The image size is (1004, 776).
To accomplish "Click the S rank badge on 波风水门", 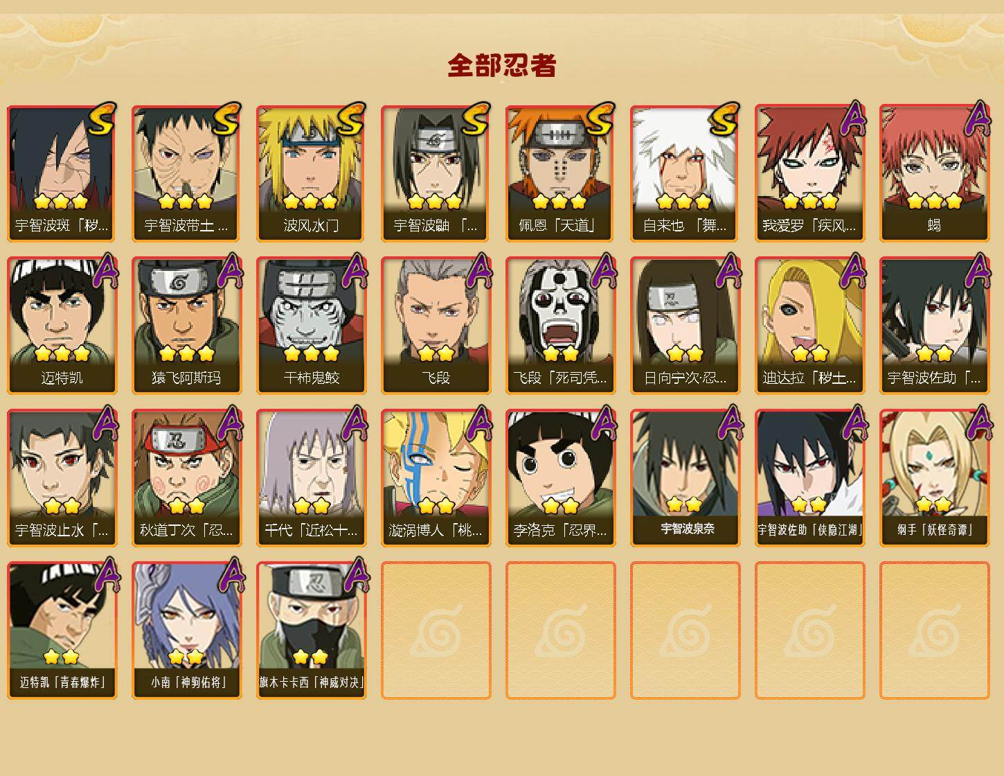I will click(x=350, y=118).
